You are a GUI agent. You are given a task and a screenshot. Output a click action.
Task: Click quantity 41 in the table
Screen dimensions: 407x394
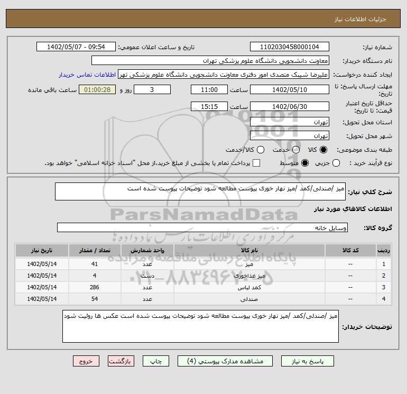point(95,264)
